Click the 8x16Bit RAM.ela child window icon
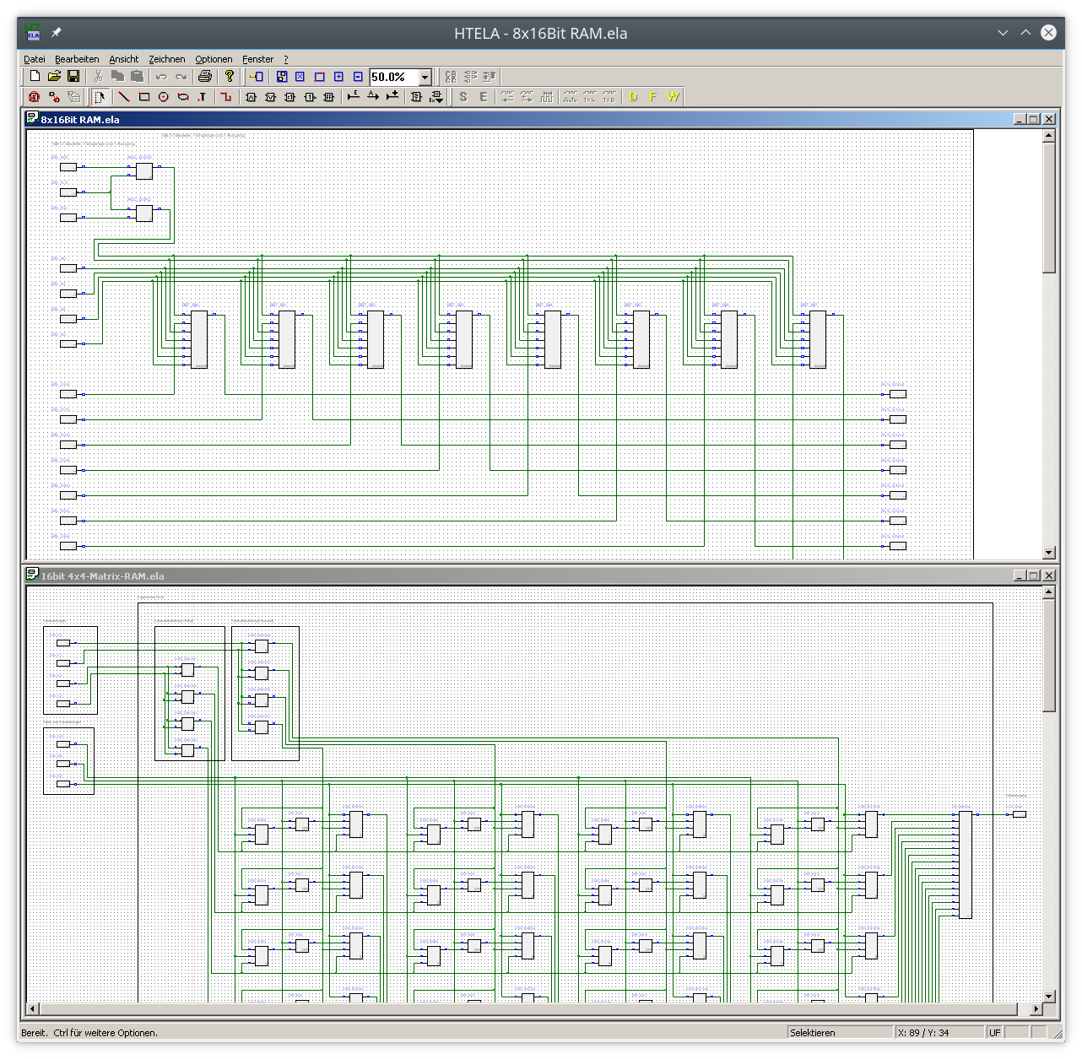The image size is (1082, 1059). coord(32,118)
